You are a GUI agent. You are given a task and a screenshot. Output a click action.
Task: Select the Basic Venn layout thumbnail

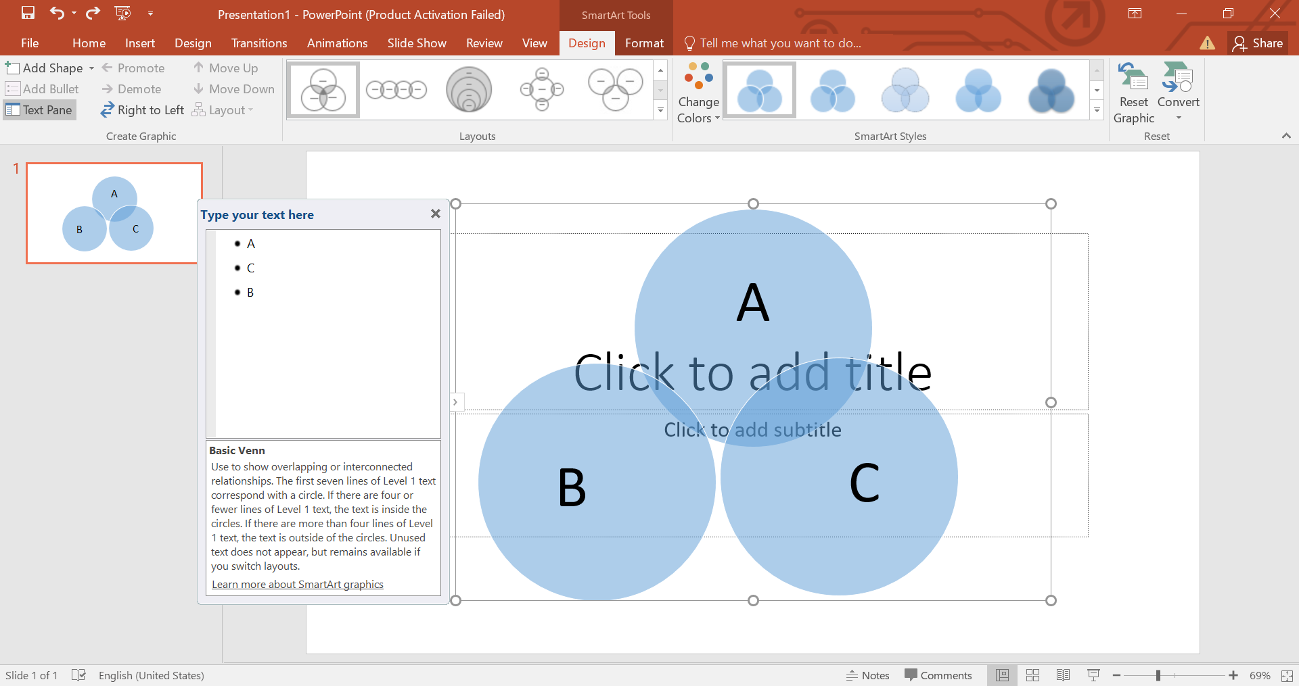coord(323,90)
